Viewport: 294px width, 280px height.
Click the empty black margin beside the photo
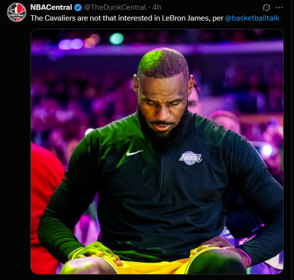coord(15,150)
